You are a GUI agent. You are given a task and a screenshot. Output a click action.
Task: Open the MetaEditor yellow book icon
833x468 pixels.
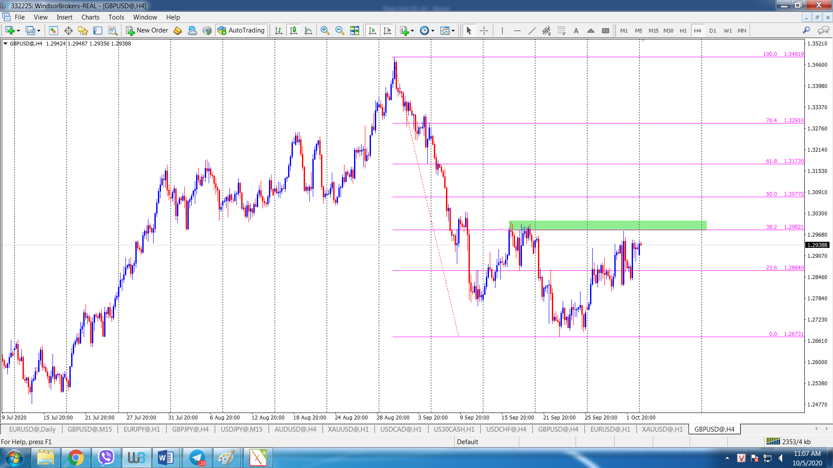(x=177, y=30)
